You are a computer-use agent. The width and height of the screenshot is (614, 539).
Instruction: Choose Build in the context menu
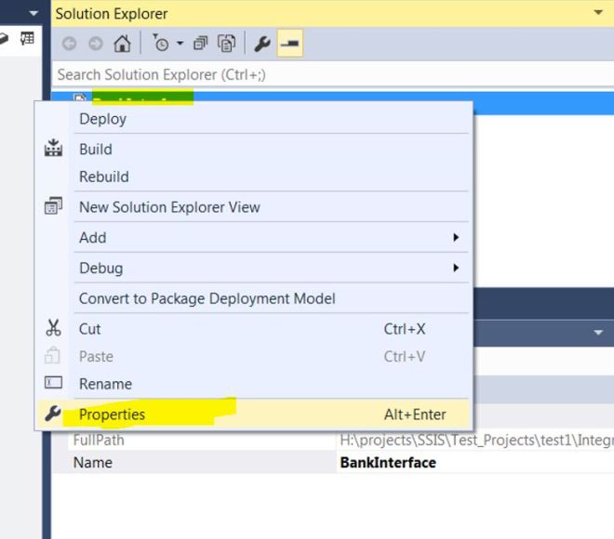coord(95,149)
